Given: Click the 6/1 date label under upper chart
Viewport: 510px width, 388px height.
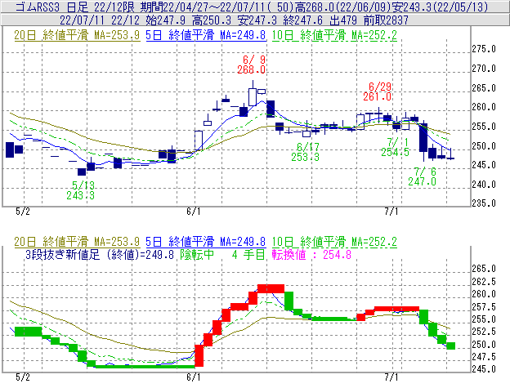Looking at the screenshot, I should click(194, 212).
